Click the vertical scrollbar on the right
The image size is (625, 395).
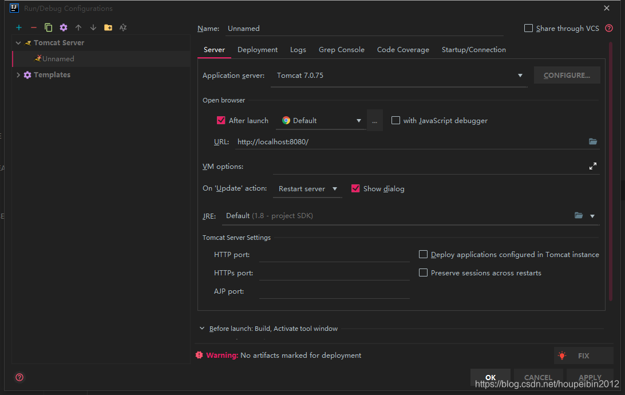pos(611,171)
